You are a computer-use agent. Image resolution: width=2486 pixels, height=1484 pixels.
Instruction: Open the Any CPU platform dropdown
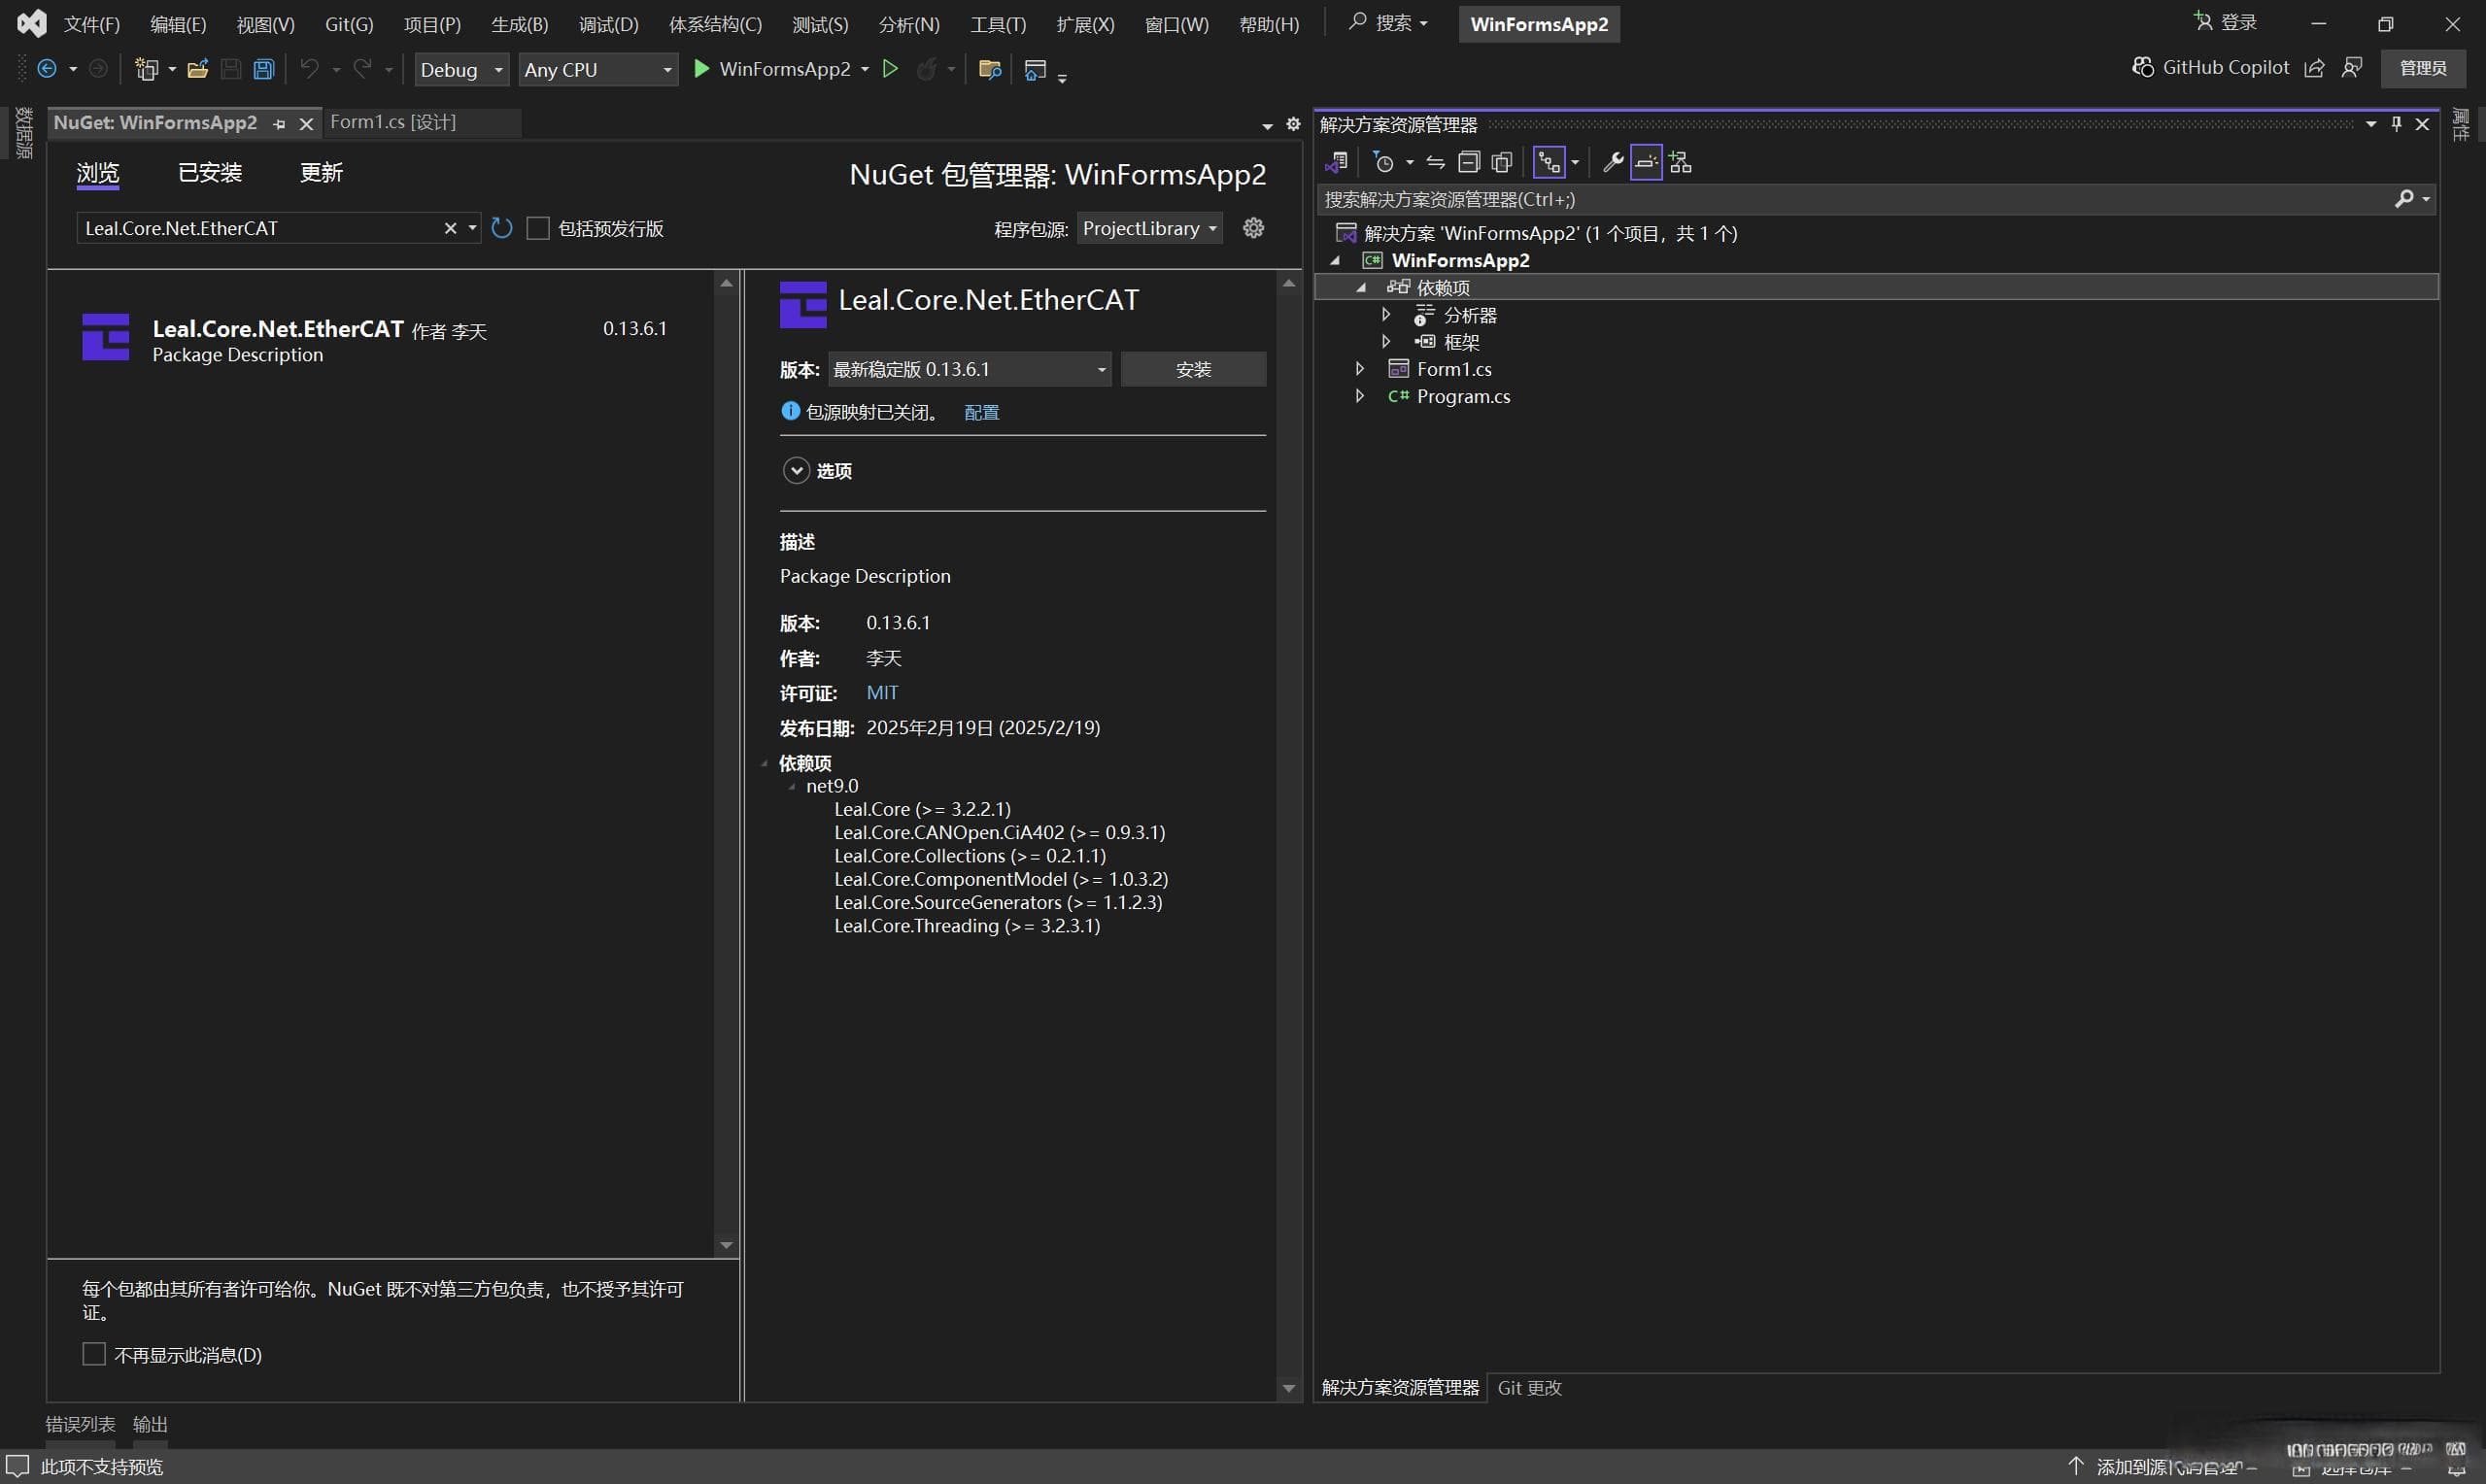[x=598, y=69]
